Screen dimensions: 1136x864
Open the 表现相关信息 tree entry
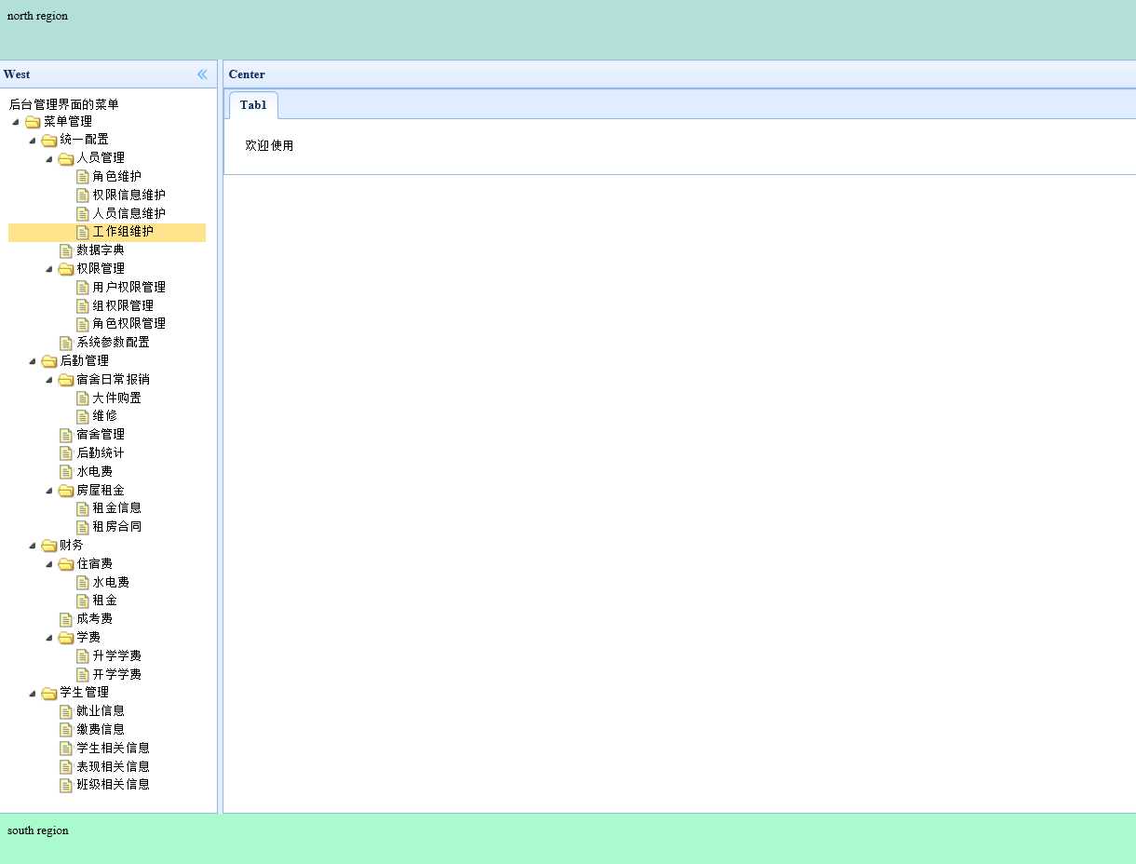pos(113,767)
